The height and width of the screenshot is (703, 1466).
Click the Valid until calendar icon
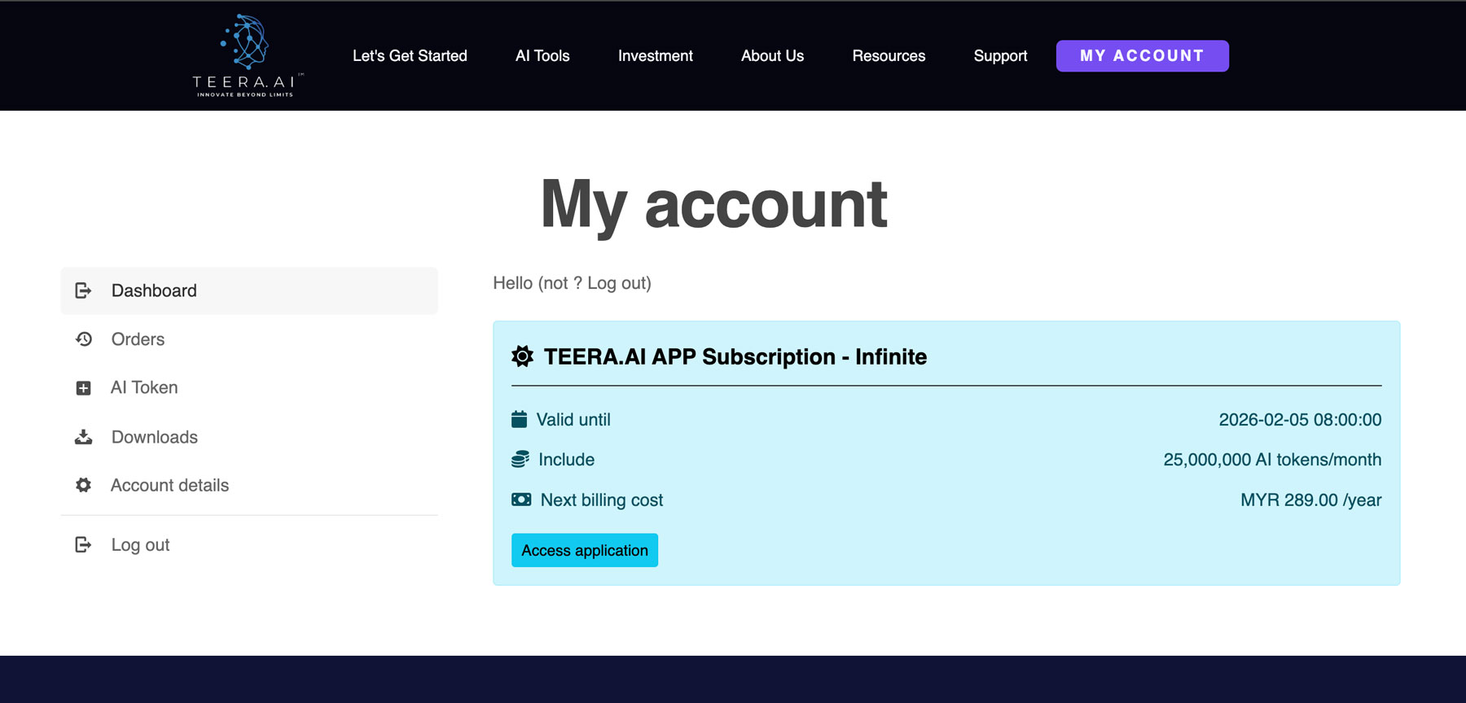tap(519, 420)
